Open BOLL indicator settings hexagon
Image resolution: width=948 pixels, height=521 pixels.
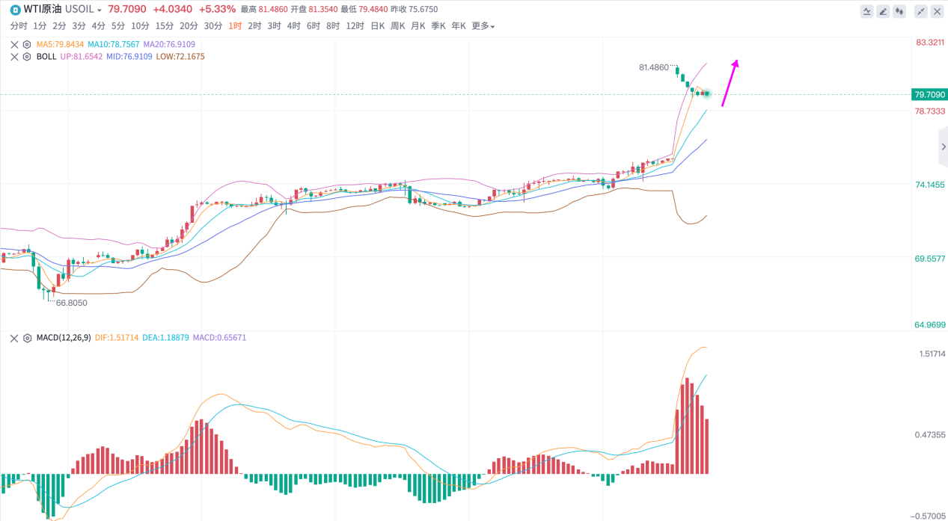[x=27, y=56]
